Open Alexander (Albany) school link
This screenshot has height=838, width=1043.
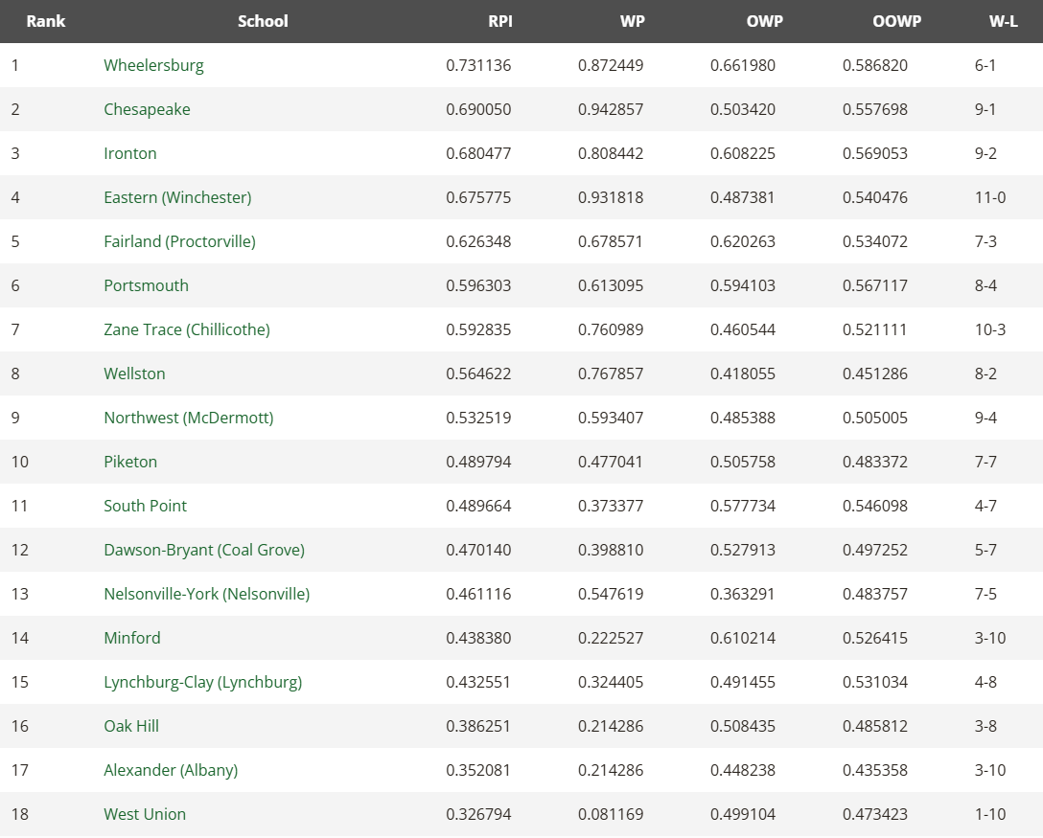[x=171, y=770]
